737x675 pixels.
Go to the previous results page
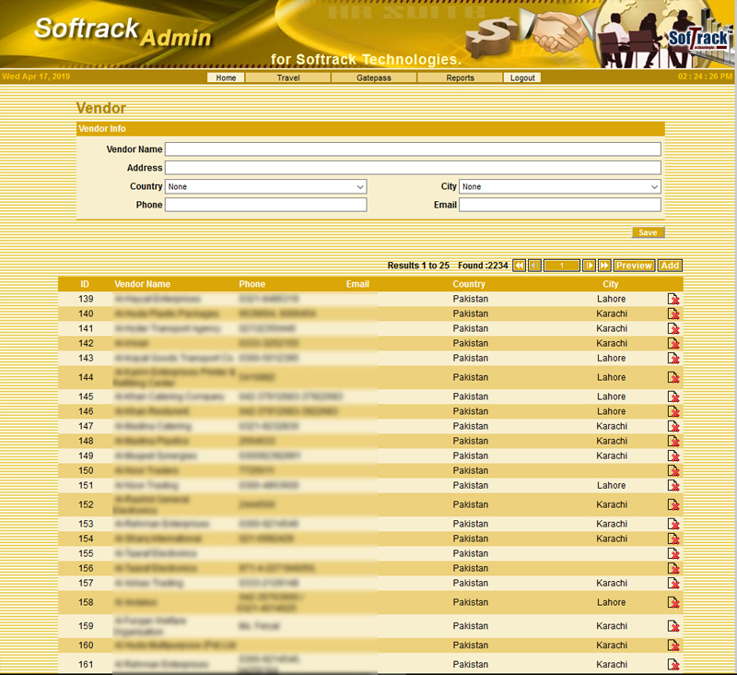click(534, 266)
